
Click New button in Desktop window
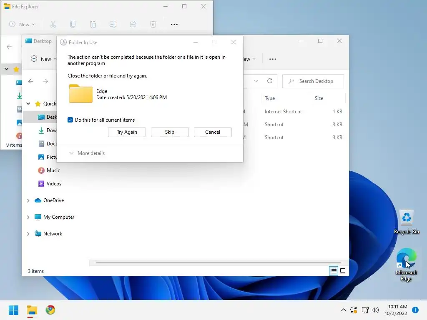(x=43, y=59)
